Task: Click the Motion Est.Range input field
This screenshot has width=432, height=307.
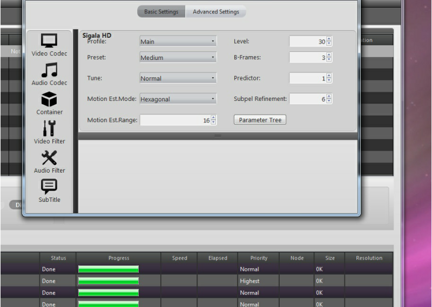Action: click(x=174, y=120)
